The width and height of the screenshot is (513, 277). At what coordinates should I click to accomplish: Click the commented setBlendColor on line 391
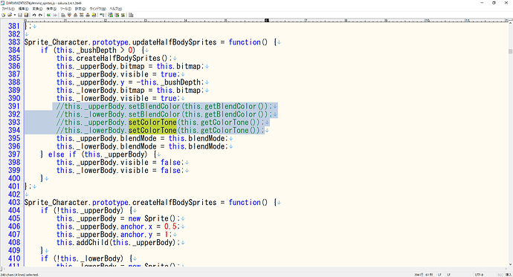point(154,106)
